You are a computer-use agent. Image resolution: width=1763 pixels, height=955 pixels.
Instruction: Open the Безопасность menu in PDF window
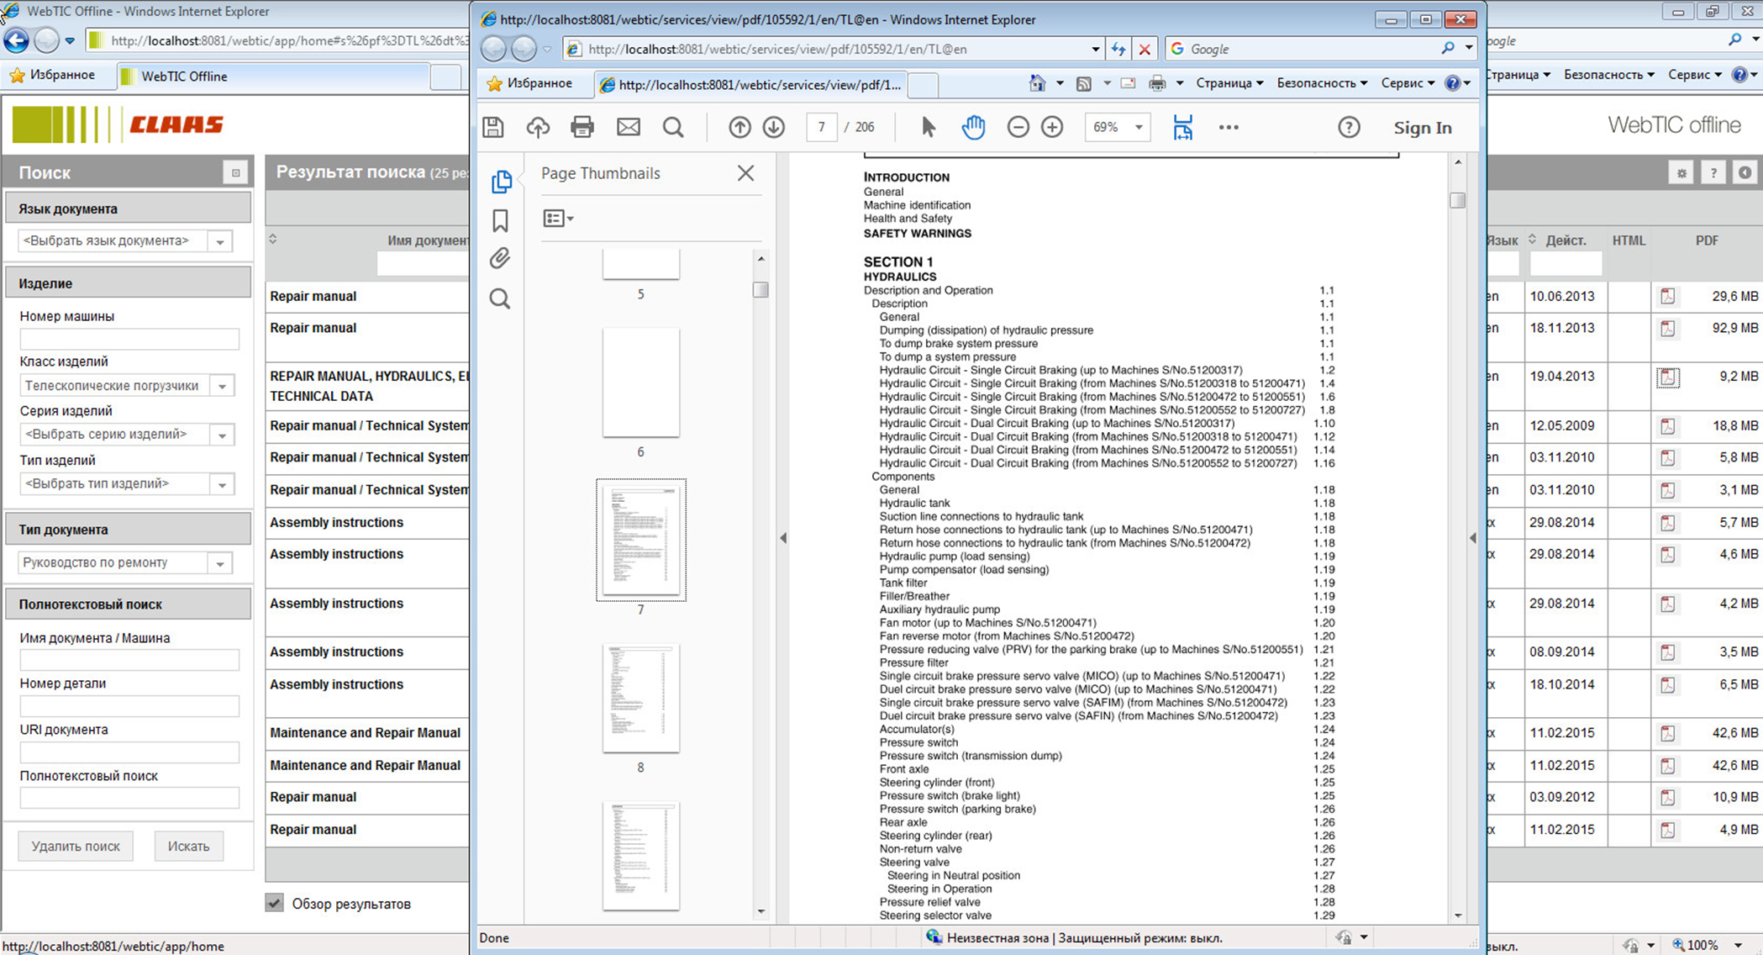coord(1321,83)
